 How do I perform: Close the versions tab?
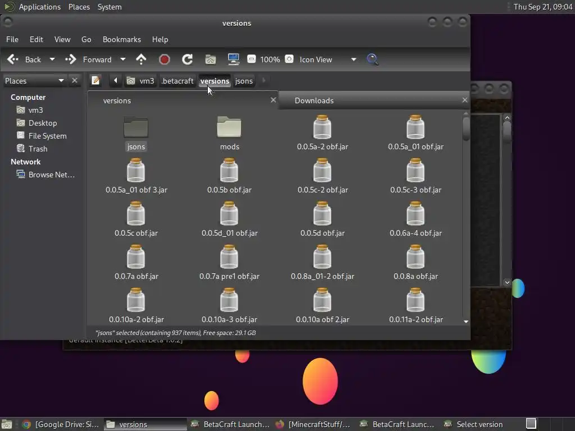(x=273, y=100)
